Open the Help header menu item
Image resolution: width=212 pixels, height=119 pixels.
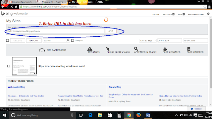[181, 14]
